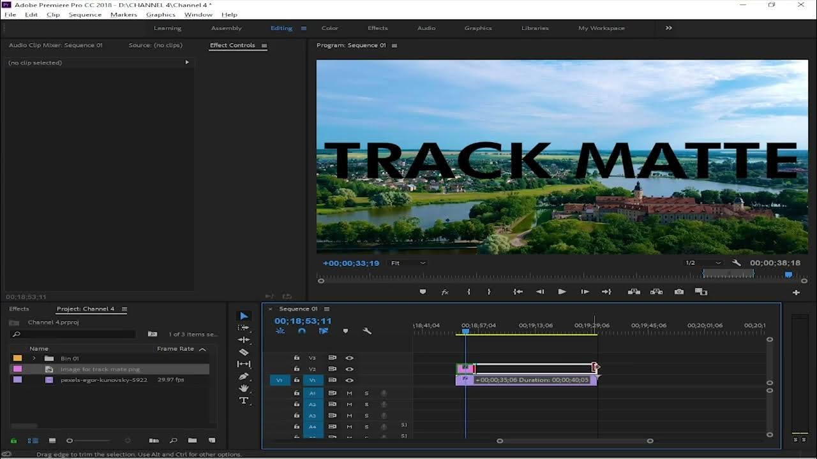
Task: Toggle project writable green lock
Action: pos(13,441)
